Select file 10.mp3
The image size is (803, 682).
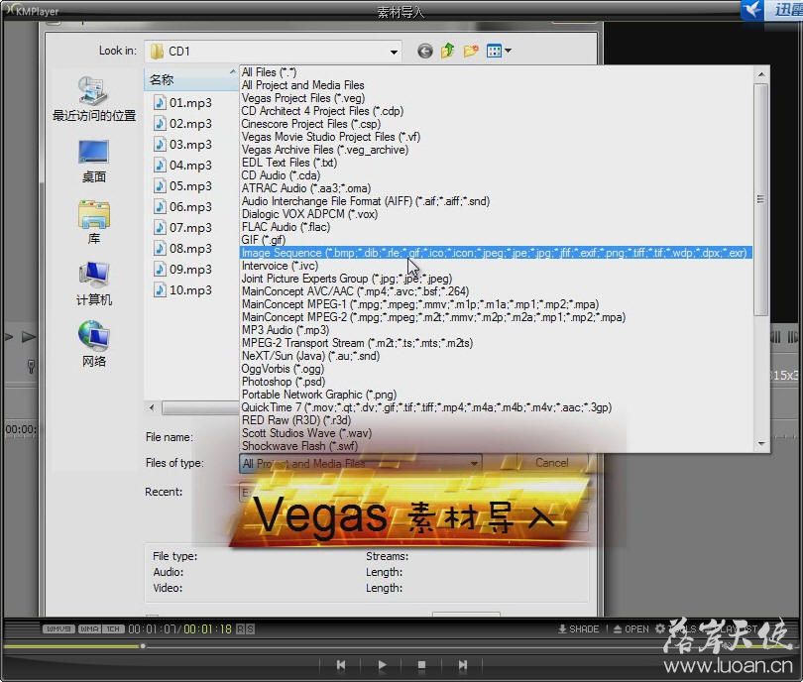click(182, 289)
